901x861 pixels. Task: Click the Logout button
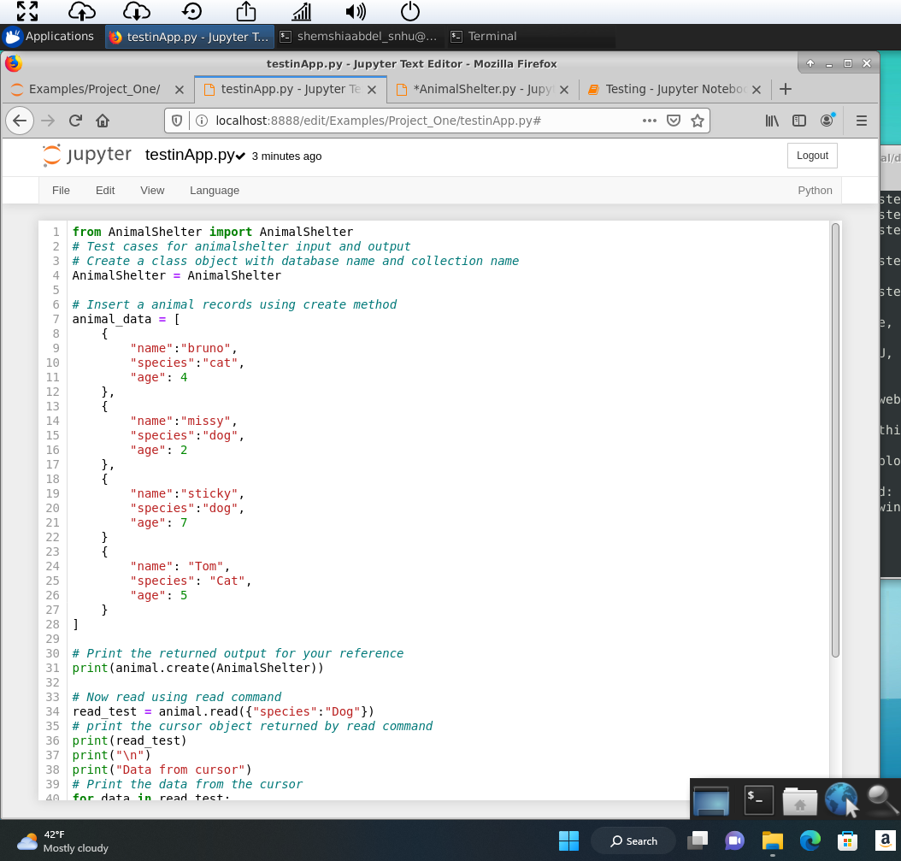812,156
